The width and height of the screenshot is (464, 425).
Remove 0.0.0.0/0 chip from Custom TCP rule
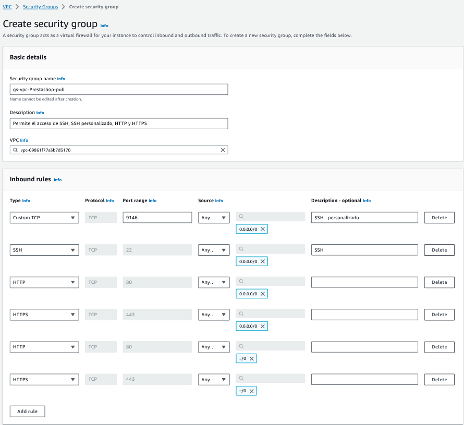(x=263, y=229)
